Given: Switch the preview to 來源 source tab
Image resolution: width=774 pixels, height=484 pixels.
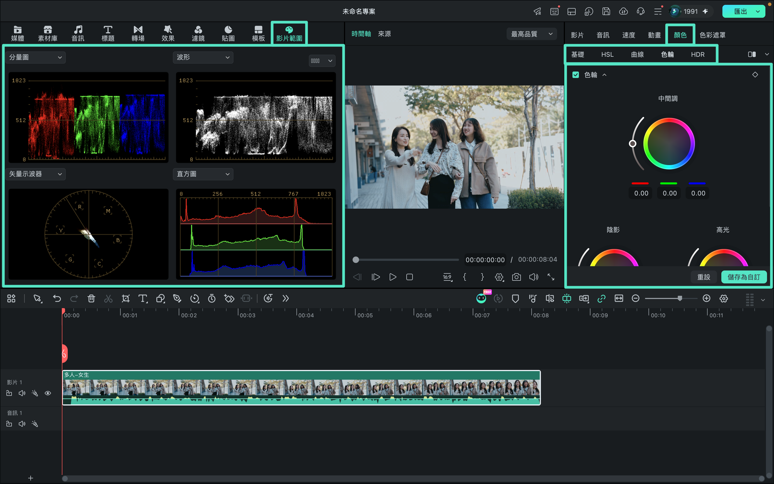Looking at the screenshot, I should coord(384,34).
